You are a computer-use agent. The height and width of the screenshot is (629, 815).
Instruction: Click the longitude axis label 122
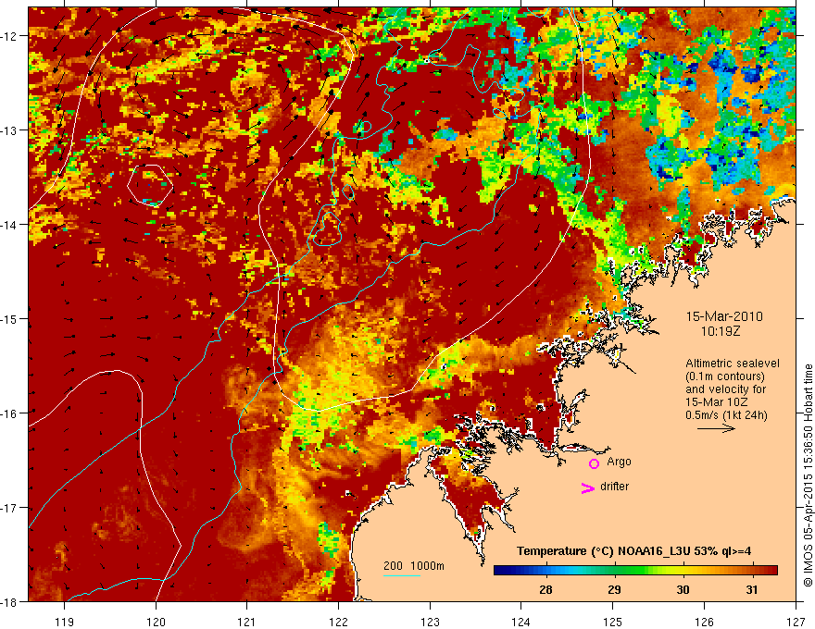[x=338, y=622]
